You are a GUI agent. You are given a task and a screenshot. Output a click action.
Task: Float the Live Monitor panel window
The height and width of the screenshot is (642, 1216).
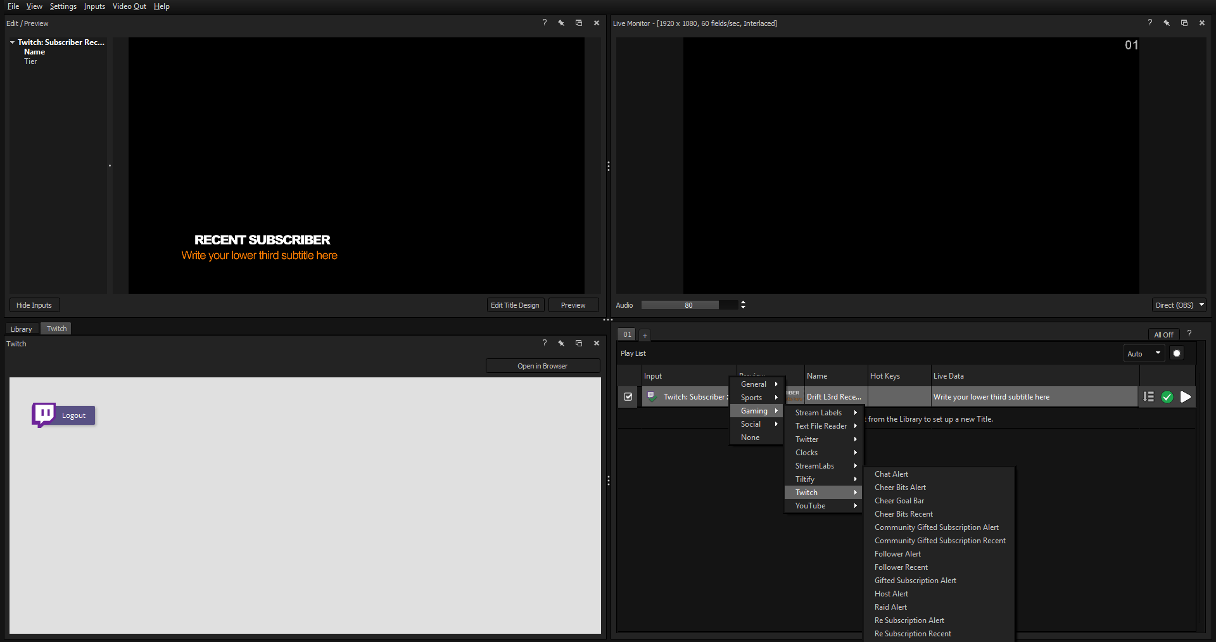(1184, 23)
